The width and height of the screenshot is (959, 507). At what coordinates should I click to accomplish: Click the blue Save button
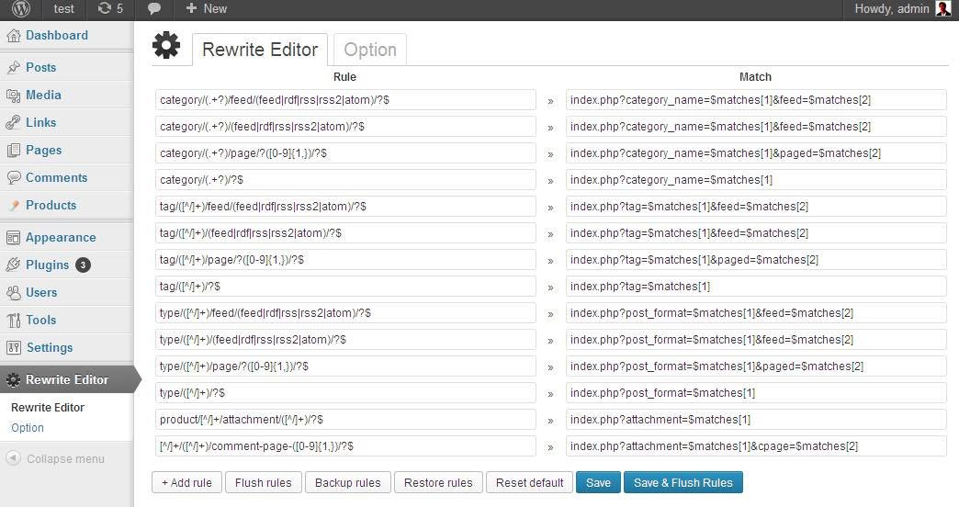tap(598, 482)
